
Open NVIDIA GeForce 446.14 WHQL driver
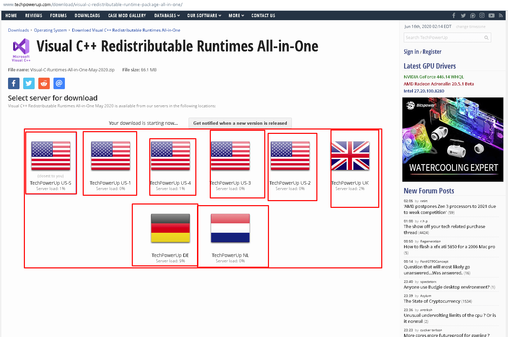(434, 77)
